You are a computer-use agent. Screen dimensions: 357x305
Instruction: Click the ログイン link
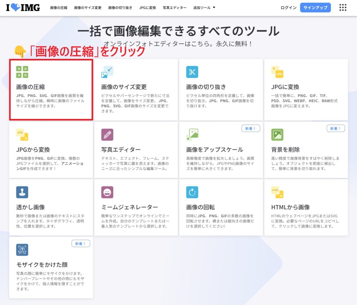click(x=288, y=8)
